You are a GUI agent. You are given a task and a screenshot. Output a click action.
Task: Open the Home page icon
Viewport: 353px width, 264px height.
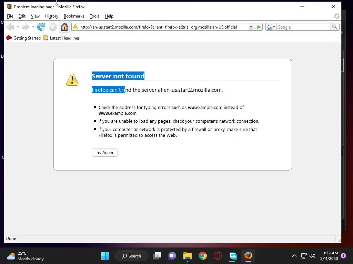point(64,27)
